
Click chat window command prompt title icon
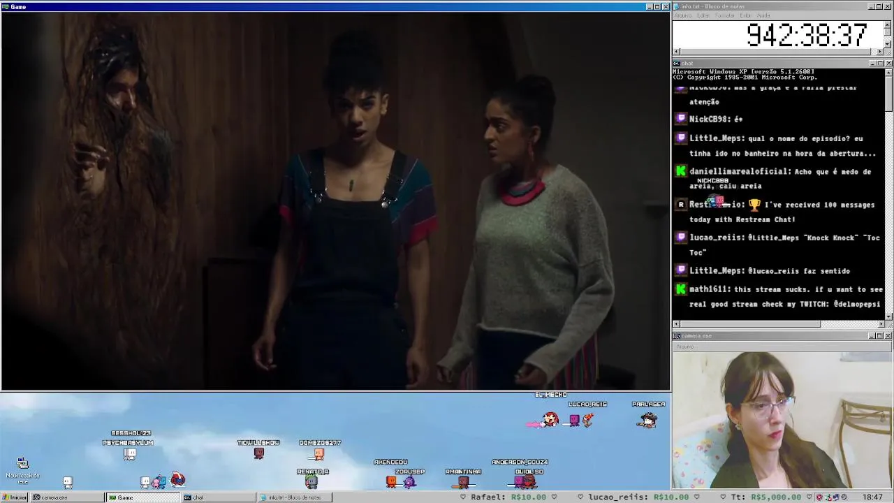677,64
